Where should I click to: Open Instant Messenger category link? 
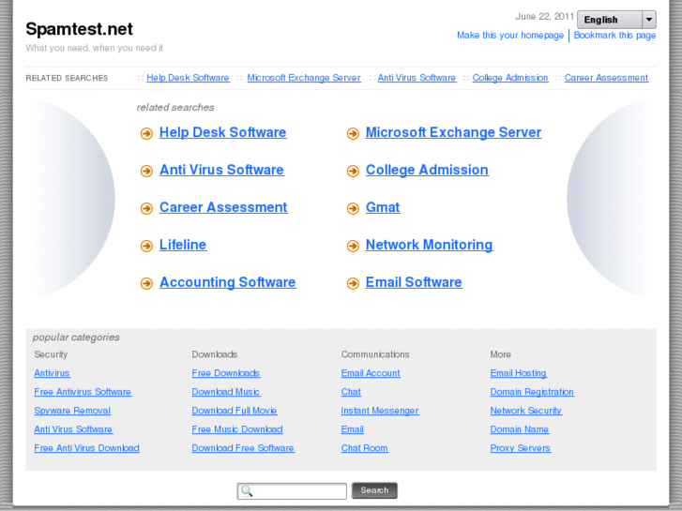[x=380, y=411]
